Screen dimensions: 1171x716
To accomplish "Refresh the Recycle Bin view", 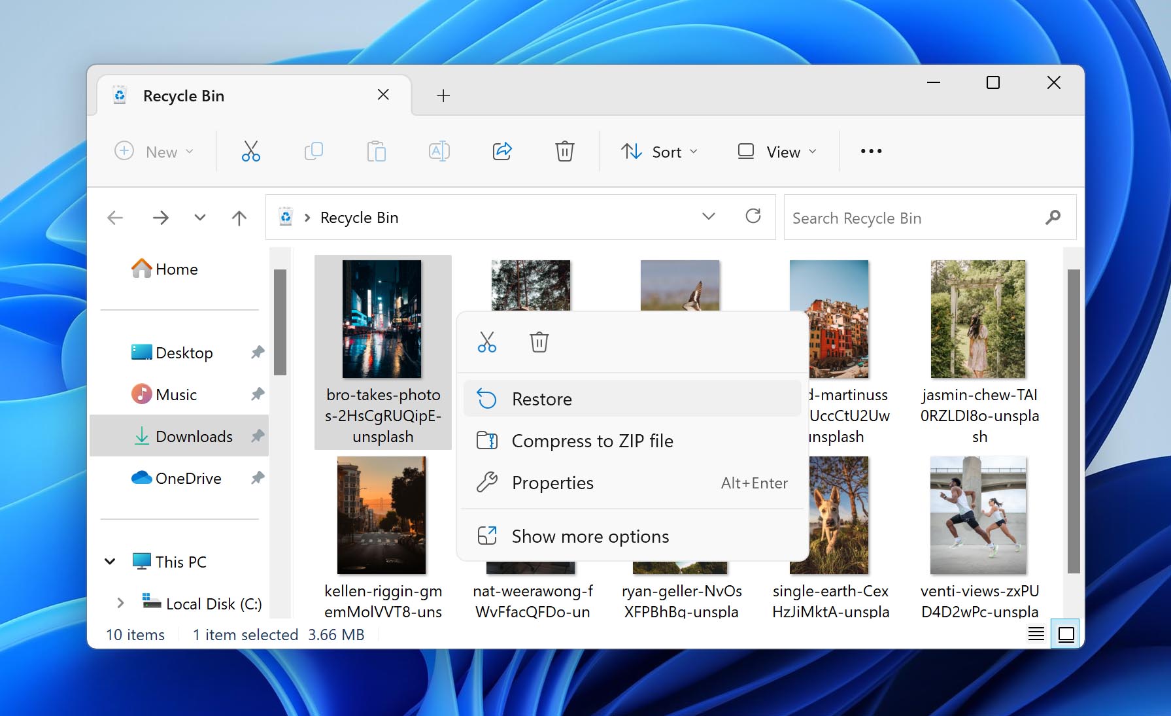I will 753,216.
